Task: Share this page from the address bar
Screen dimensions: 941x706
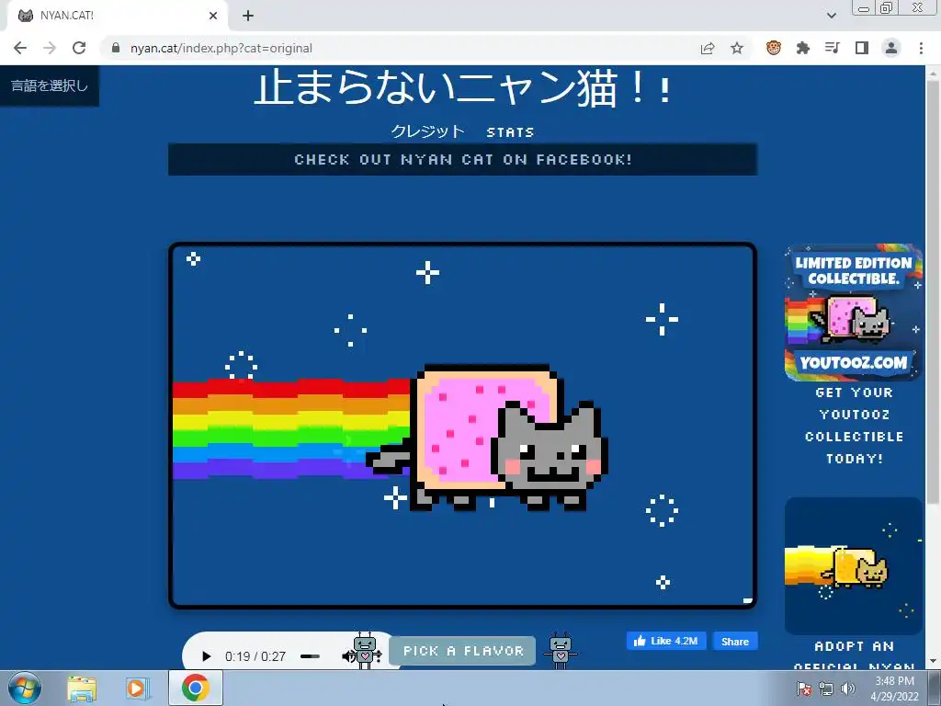Action: (708, 48)
